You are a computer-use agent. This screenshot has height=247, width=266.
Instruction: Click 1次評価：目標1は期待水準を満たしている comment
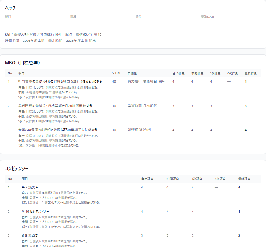click(49, 97)
